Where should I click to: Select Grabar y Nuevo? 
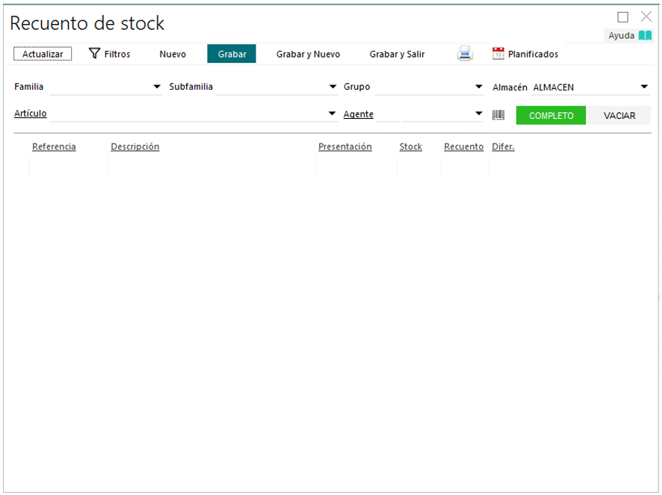coord(308,54)
